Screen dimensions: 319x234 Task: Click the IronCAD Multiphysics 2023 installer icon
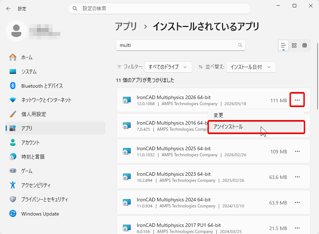126,177
